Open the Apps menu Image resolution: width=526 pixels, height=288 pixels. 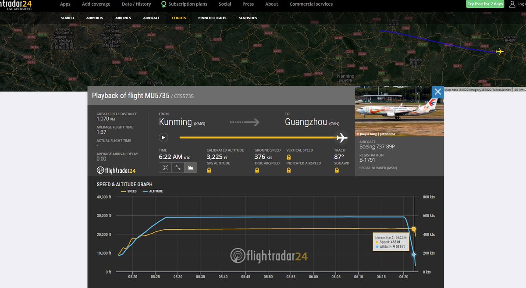(65, 4)
